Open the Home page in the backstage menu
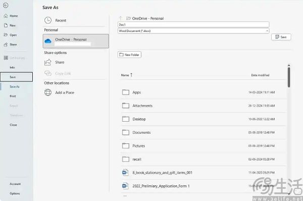This screenshot has width=303, height=201. tap(11, 16)
